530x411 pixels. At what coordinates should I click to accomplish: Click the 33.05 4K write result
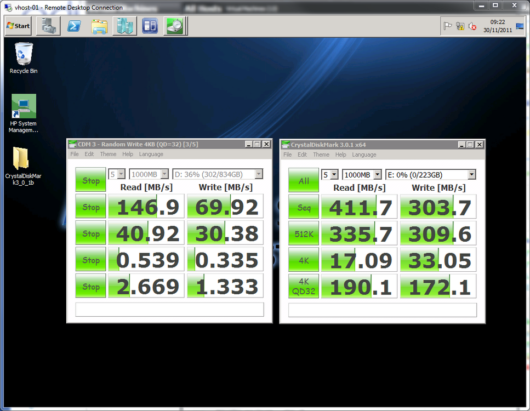tap(438, 260)
